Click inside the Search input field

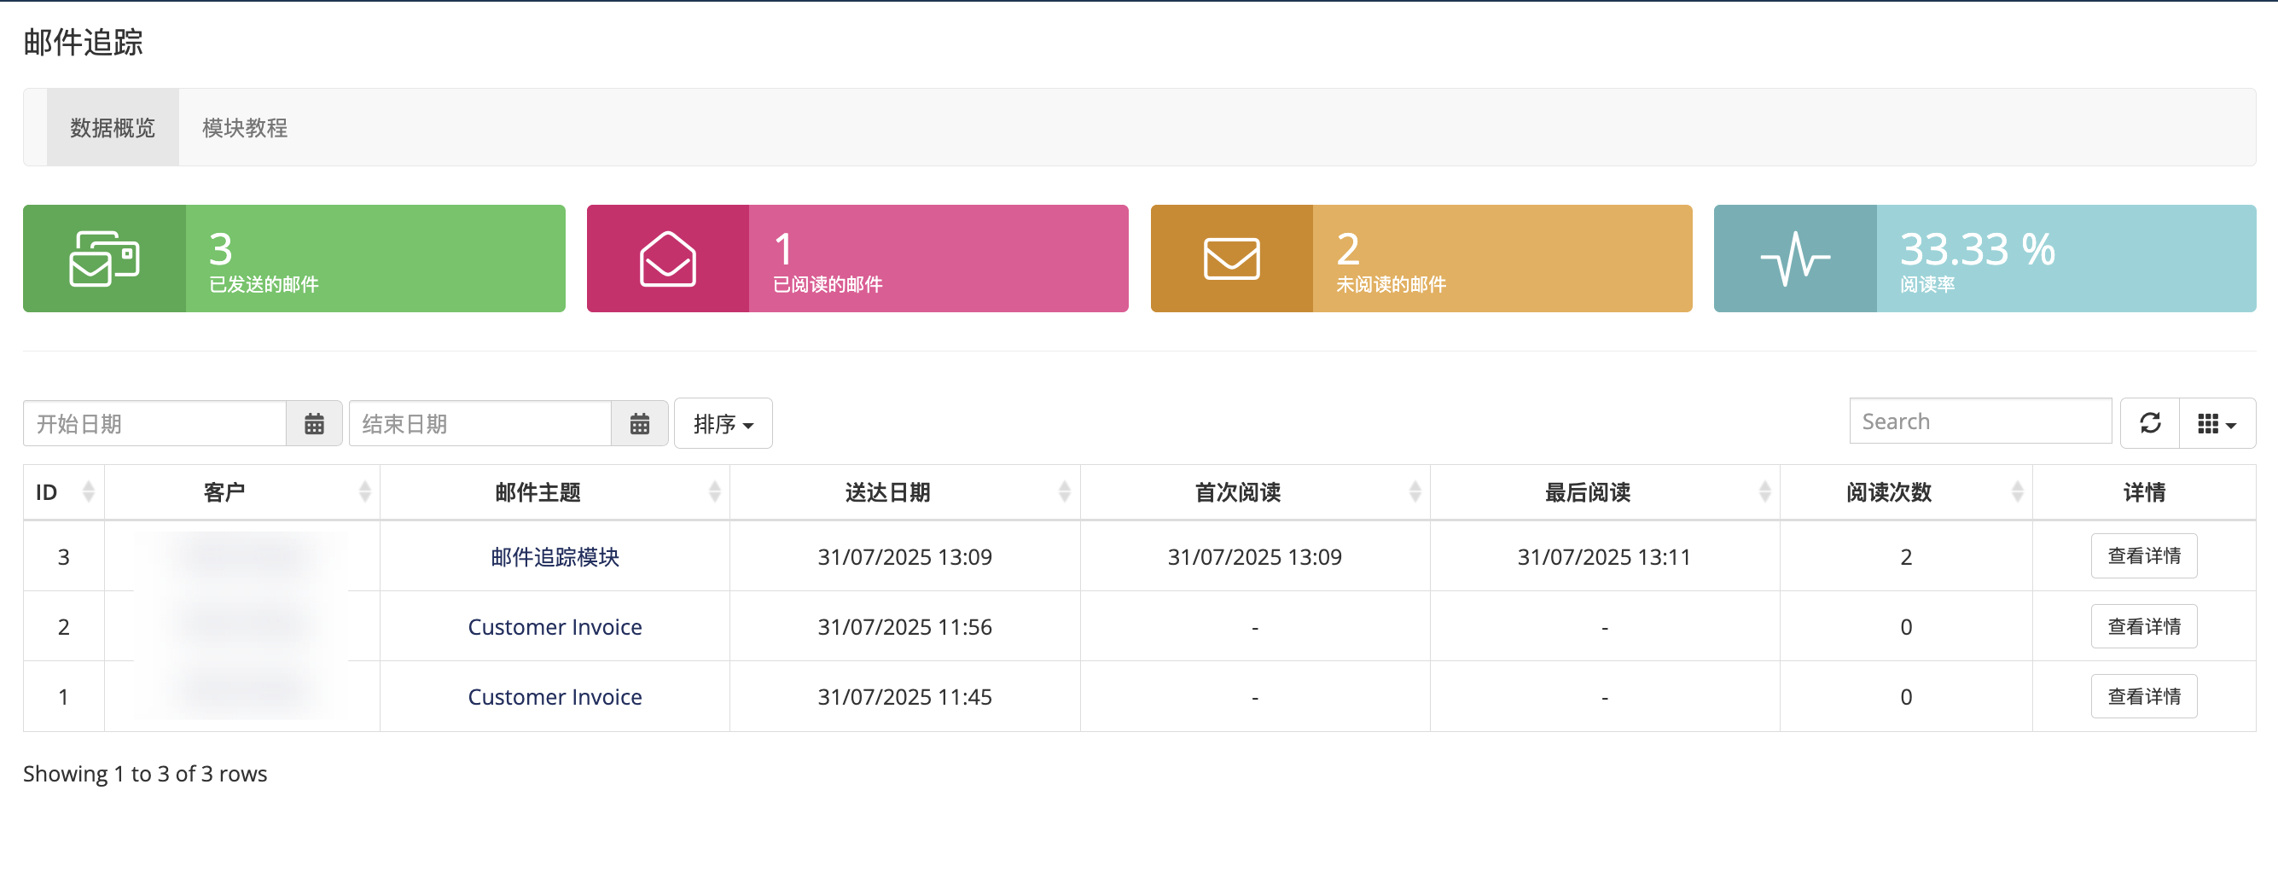pyautogui.click(x=1980, y=421)
